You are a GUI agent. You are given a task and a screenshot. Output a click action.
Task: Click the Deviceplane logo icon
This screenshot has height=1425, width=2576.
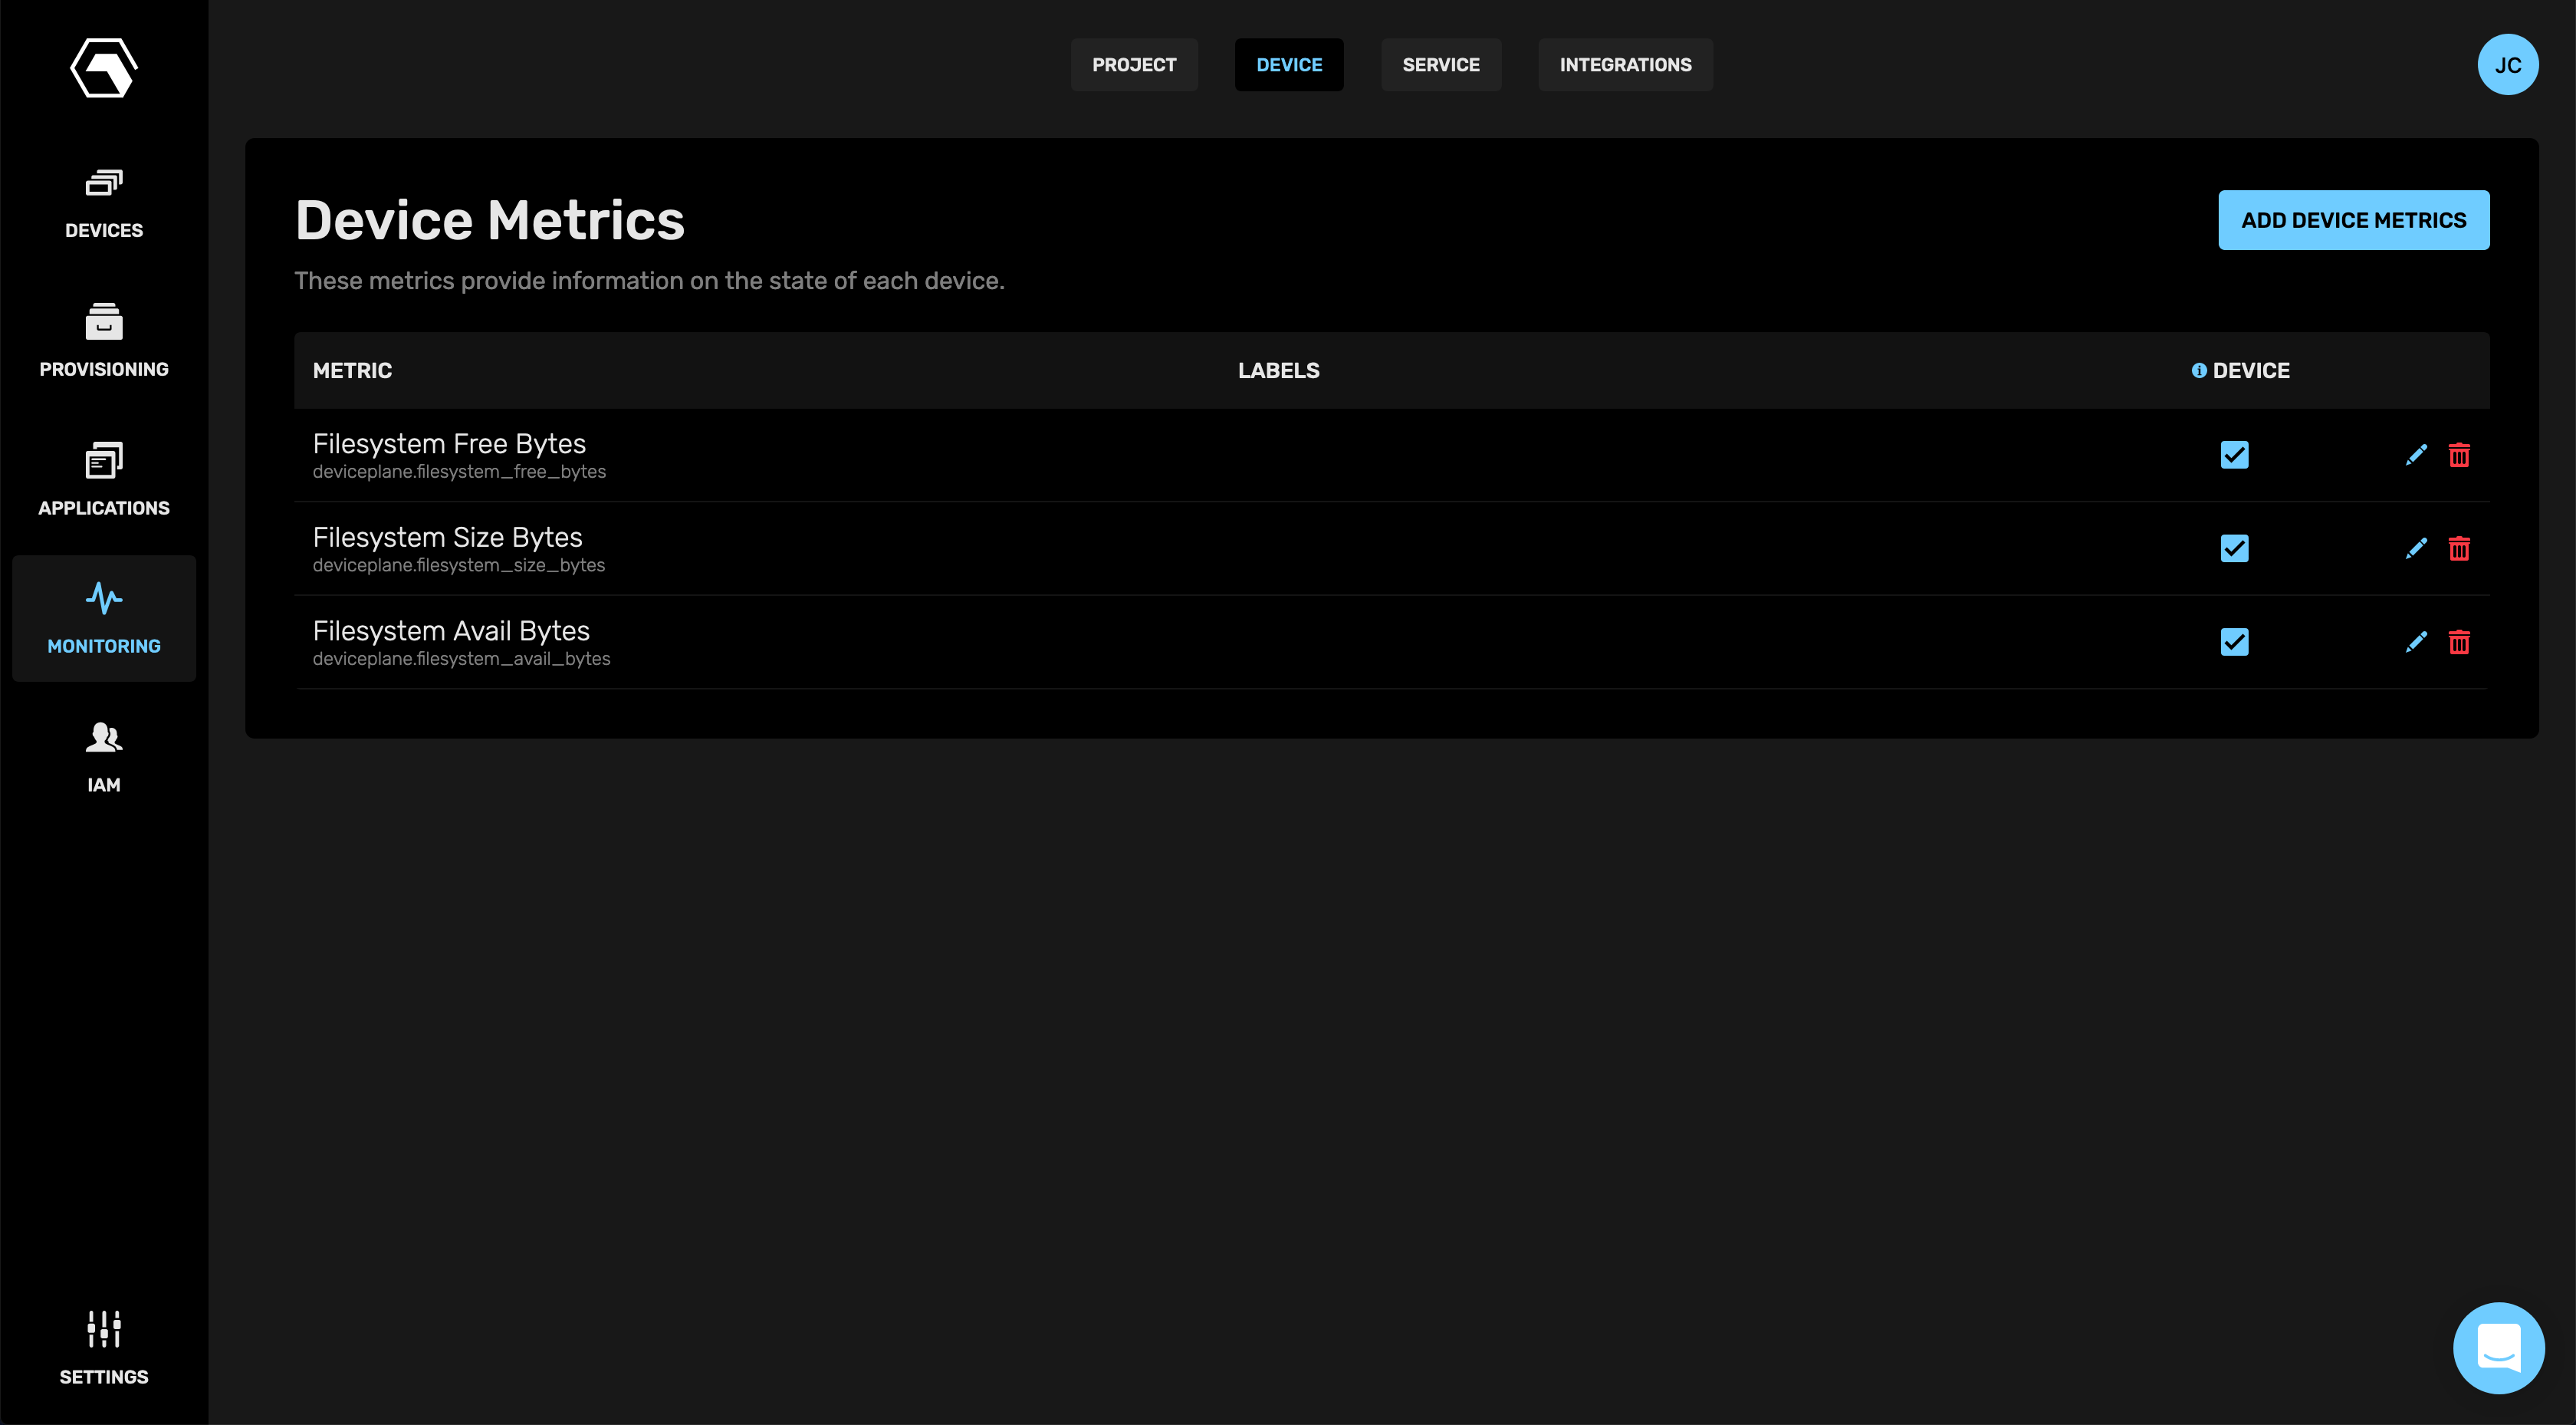pyautogui.click(x=104, y=67)
